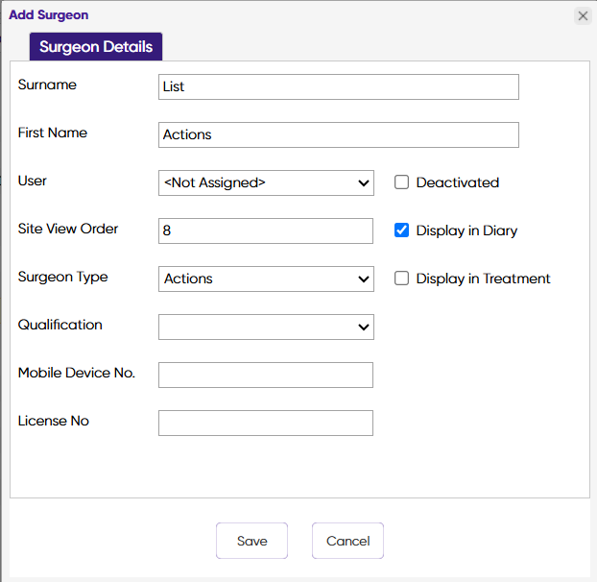
Task: Open the Qualification dropdown
Action: [266, 327]
